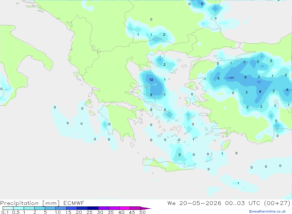Click the '7' precipitation value on map

coord(244,62)
